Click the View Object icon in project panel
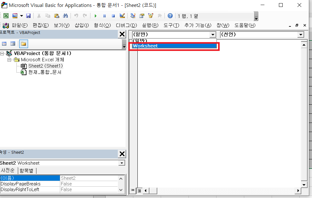The width and height of the screenshot is (312, 198). point(13,44)
